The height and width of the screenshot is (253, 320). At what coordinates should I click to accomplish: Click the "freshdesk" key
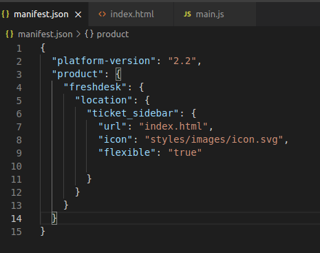click(x=95, y=87)
